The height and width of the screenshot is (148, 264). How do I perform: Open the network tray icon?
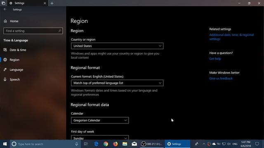point(224,144)
